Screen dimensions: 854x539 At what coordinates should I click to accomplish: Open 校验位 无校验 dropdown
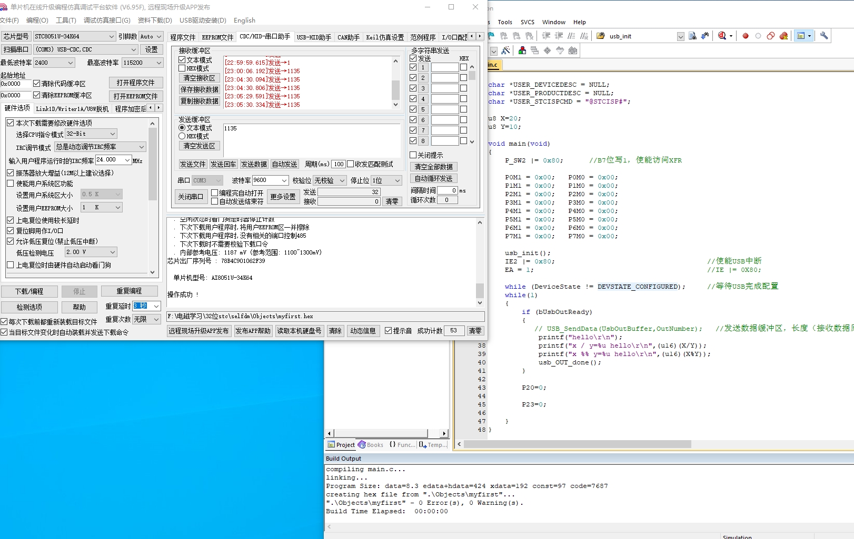pos(330,180)
